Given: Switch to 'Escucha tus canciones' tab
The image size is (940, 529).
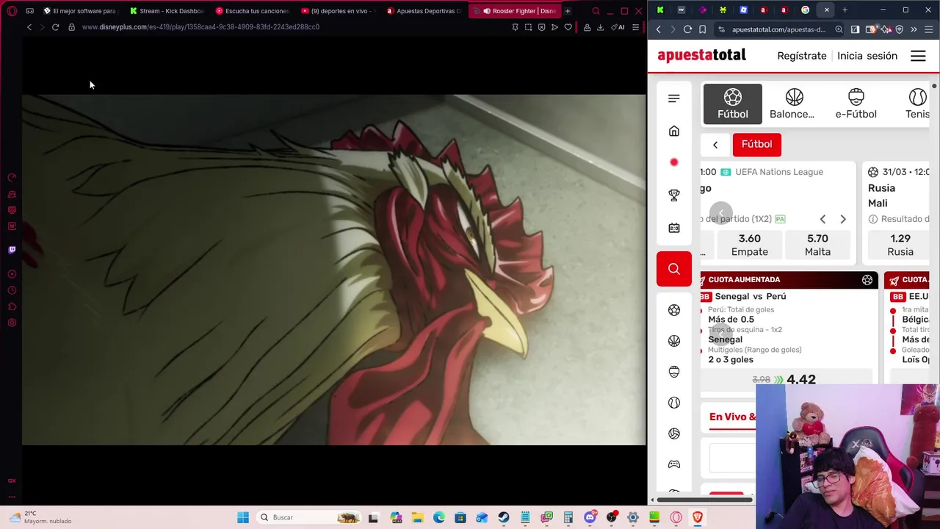Looking at the screenshot, I should tap(253, 11).
